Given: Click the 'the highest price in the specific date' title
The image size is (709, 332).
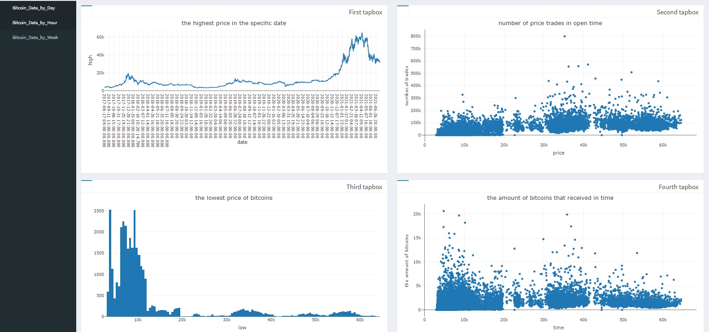Looking at the screenshot, I should 234,23.
